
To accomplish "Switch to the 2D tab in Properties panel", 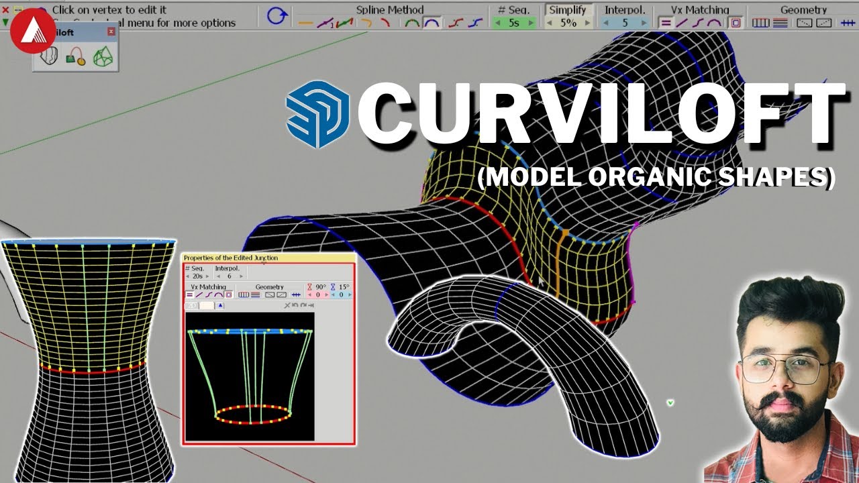I will point(191,306).
